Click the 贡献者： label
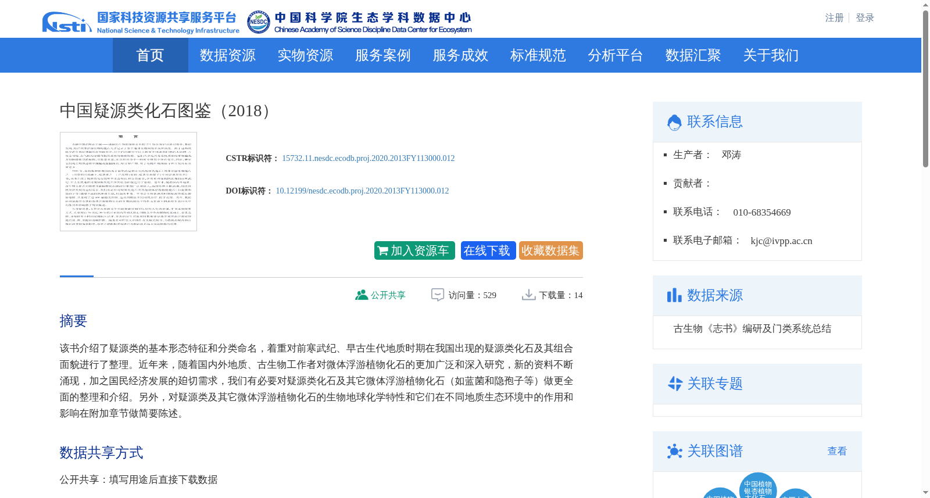This screenshot has width=930, height=498. point(692,184)
